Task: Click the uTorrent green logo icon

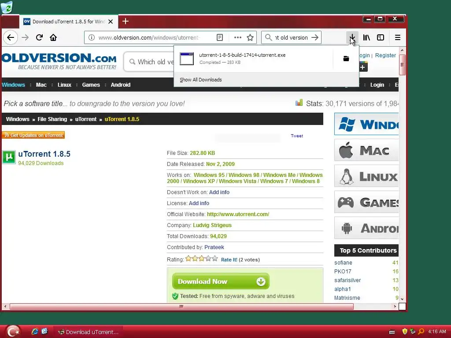Action: pos(9,157)
